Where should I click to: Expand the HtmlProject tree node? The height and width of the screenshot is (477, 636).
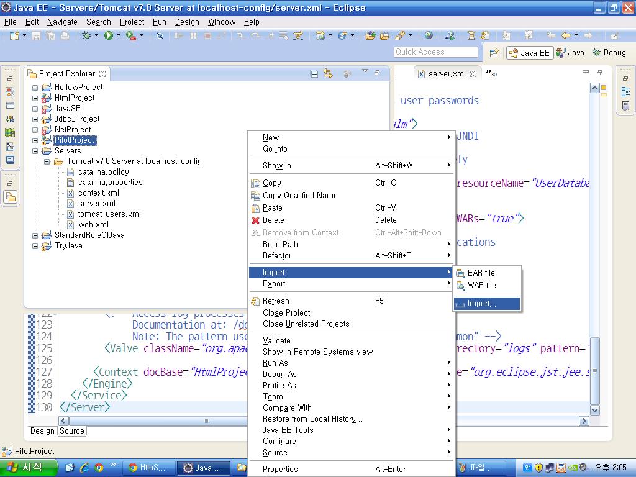tap(35, 98)
